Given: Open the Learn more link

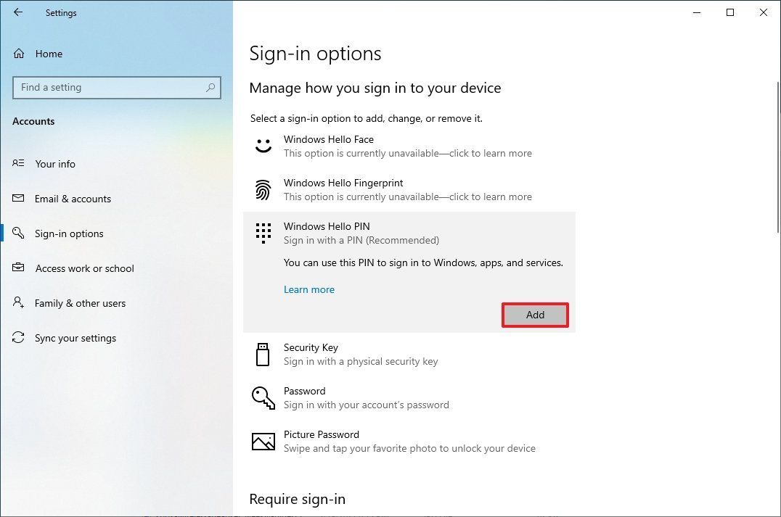Looking at the screenshot, I should 309,289.
